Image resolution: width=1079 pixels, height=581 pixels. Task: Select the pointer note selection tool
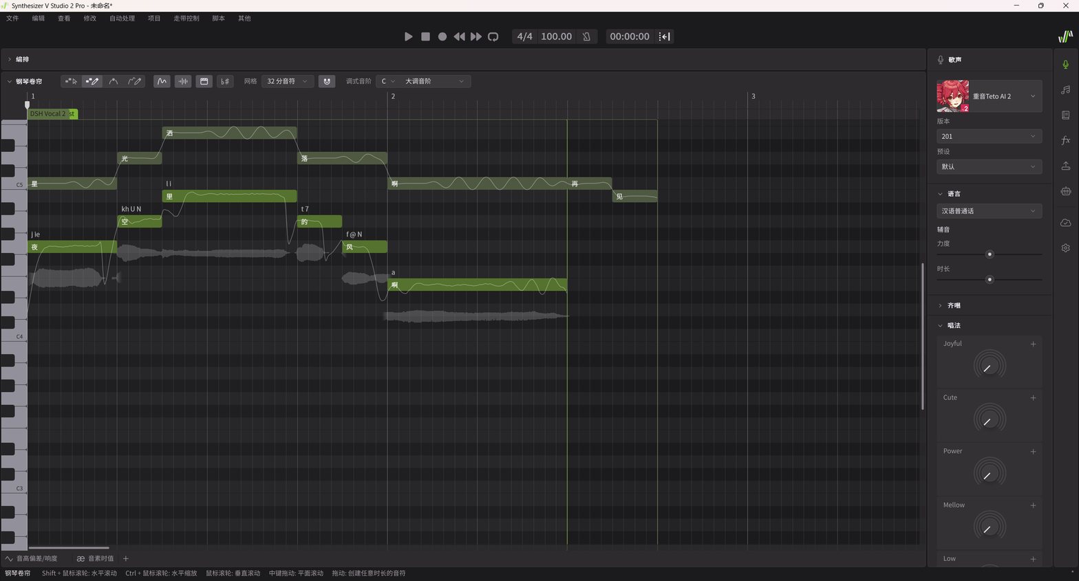pos(70,81)
